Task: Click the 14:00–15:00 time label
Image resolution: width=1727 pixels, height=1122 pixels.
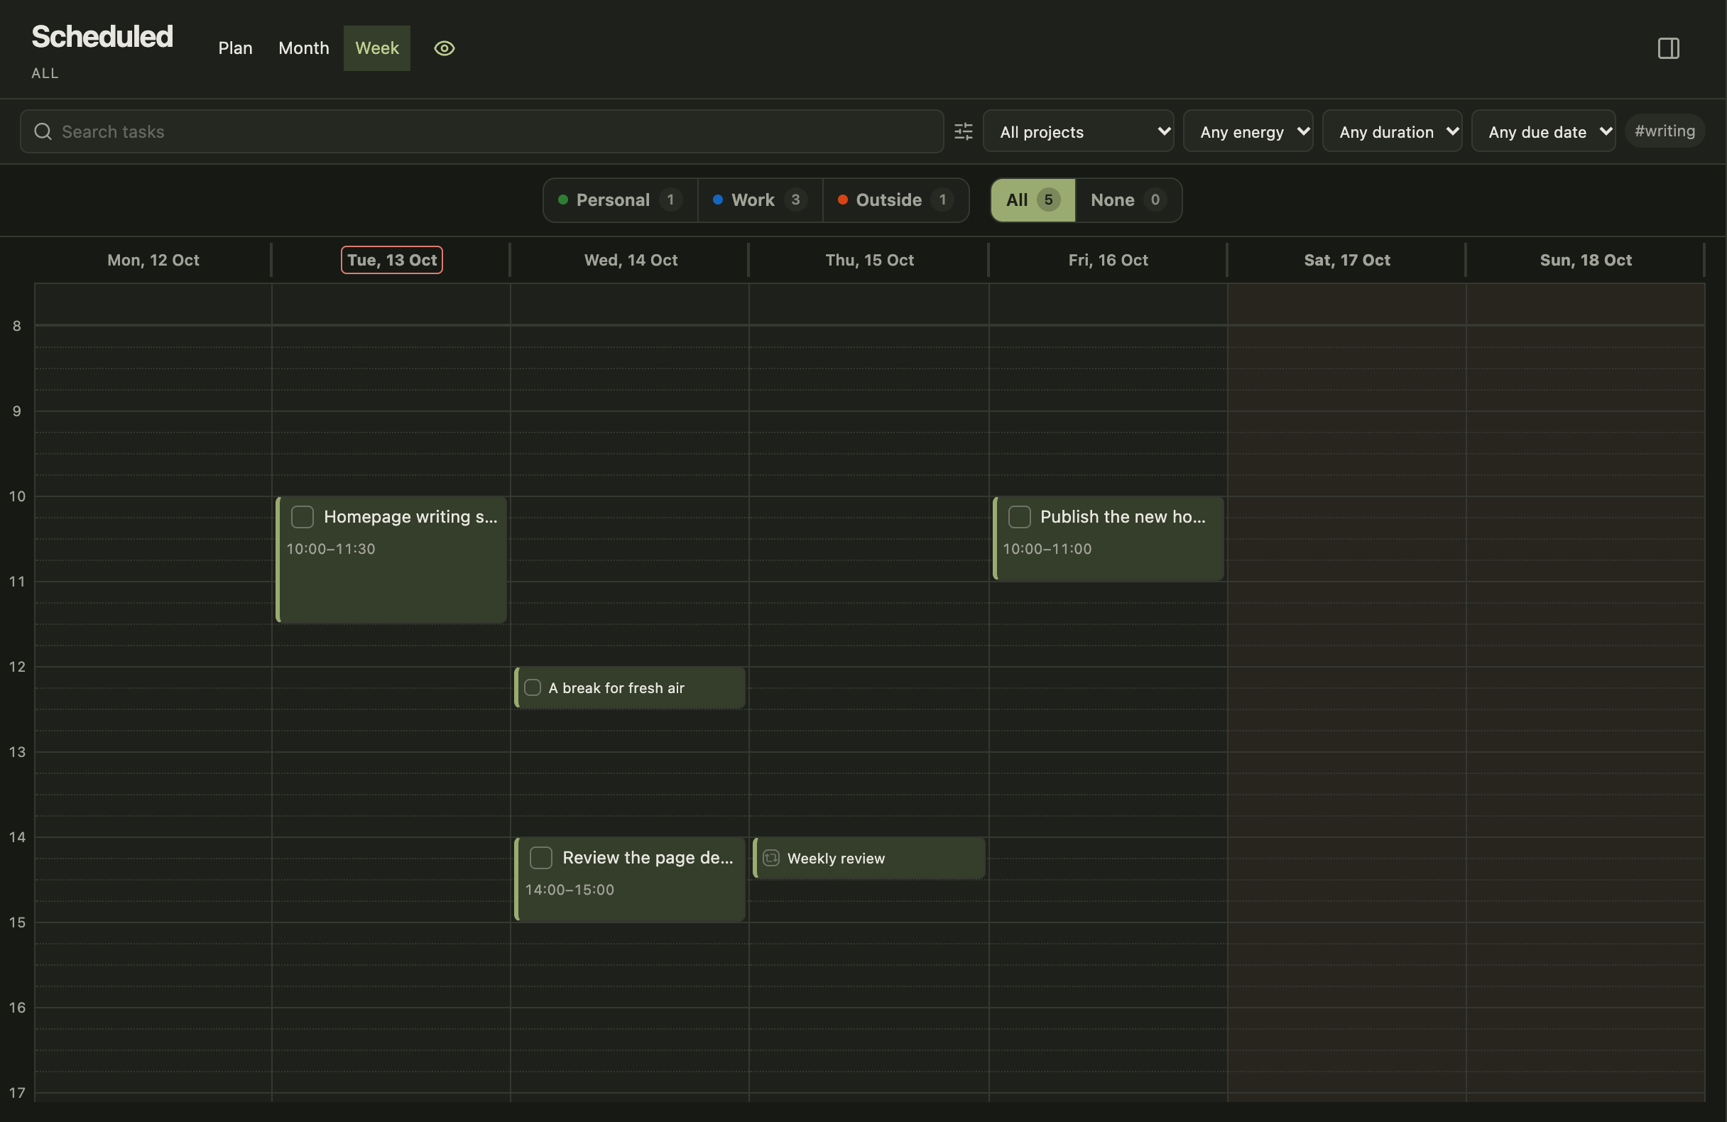Action: 570,890
